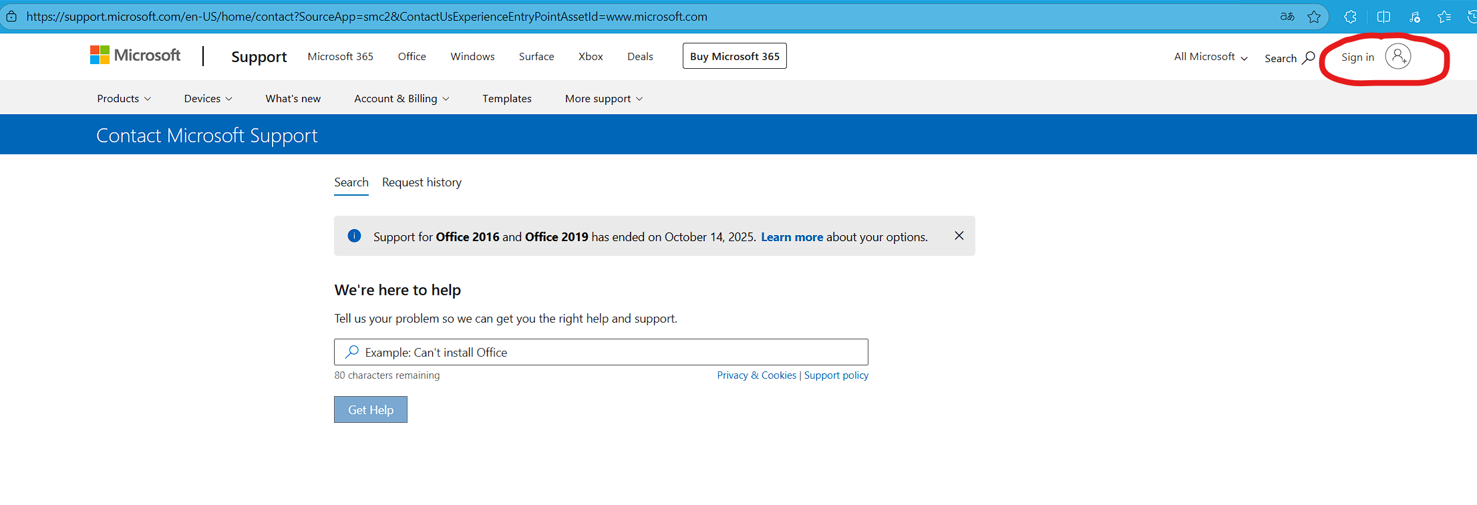The width and height of the screenshot is (1477, 505).
Task: Click the Sign in link
Action: (1357, 57)
